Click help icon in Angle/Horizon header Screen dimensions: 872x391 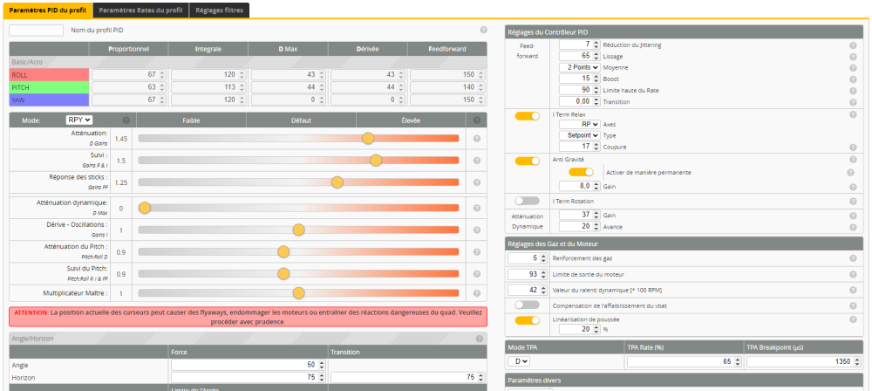pos(480,339)
